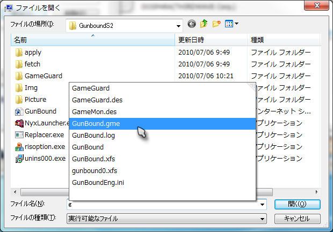Screen dimensions: 333x232
Task: Pick GunBound.gme from suggestions
Action: tap(162, 124)
